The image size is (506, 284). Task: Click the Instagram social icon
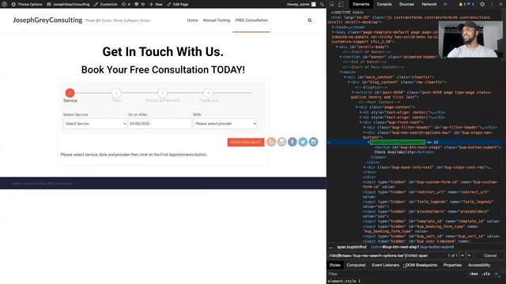(313, 142)
